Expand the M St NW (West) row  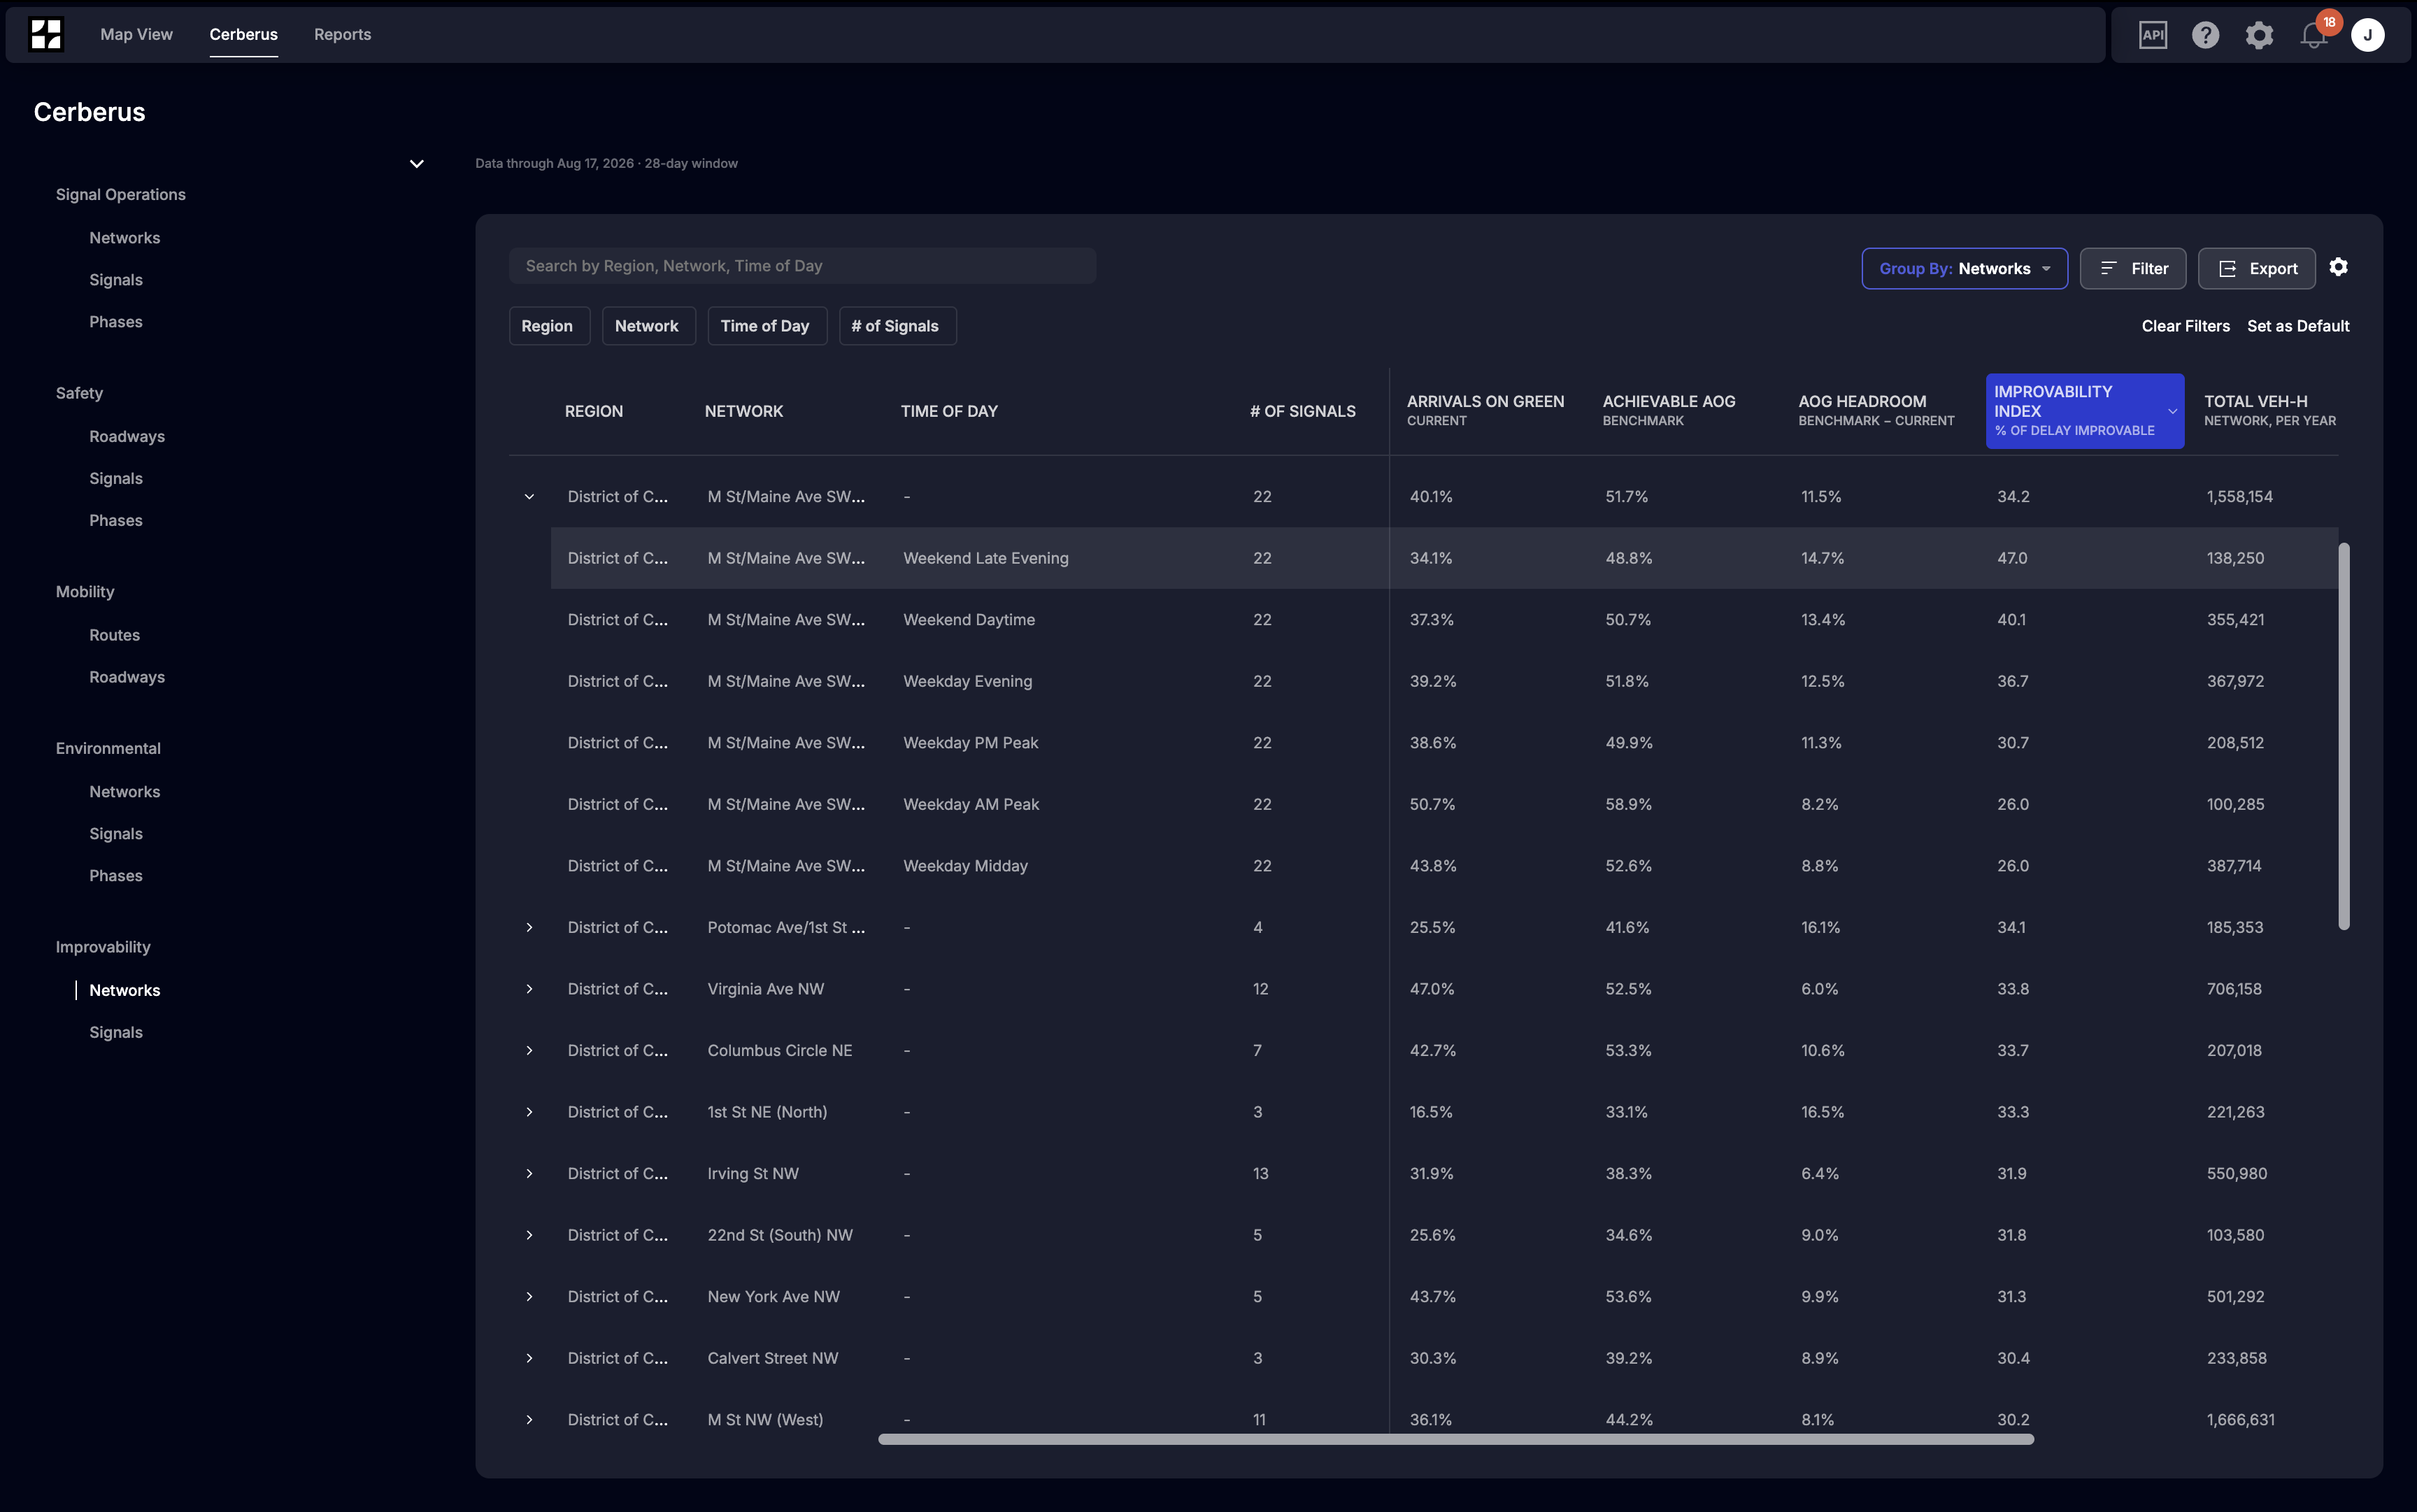click(x=529, y=1420)
